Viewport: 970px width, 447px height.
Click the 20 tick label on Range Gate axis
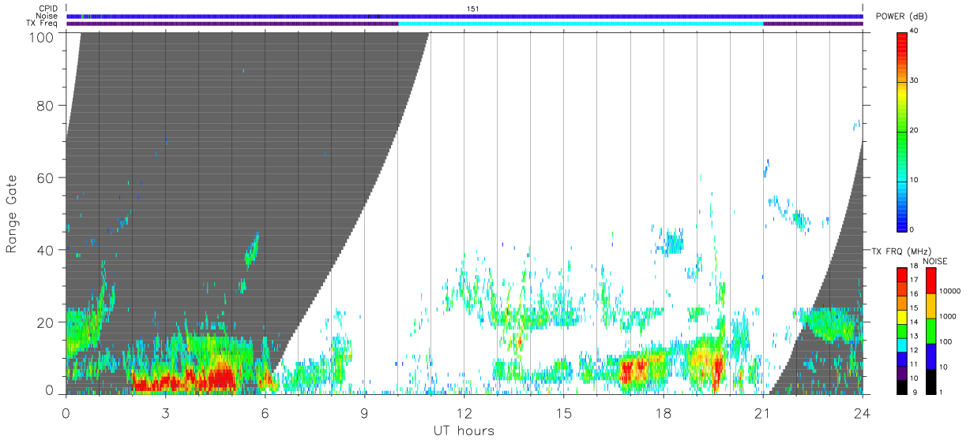pos(45,322)
